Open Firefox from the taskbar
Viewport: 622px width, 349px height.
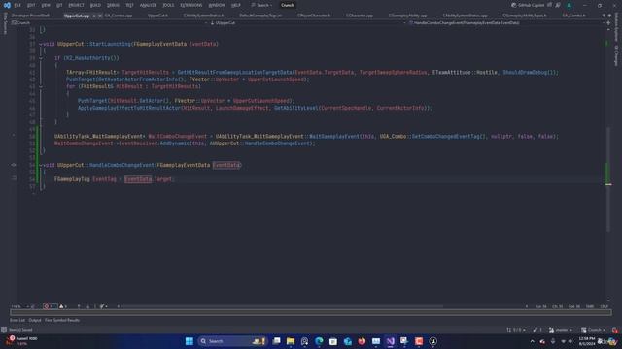[362, 341]
